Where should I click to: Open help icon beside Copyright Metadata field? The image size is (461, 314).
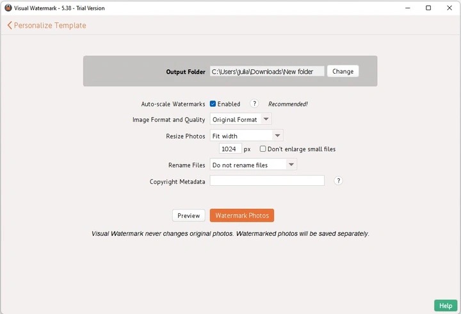click(x=339, y=181)
